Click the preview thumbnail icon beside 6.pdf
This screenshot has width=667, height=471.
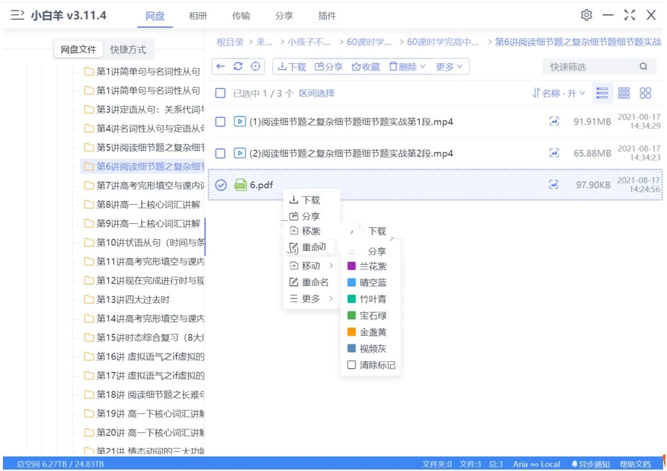[554, 185]
